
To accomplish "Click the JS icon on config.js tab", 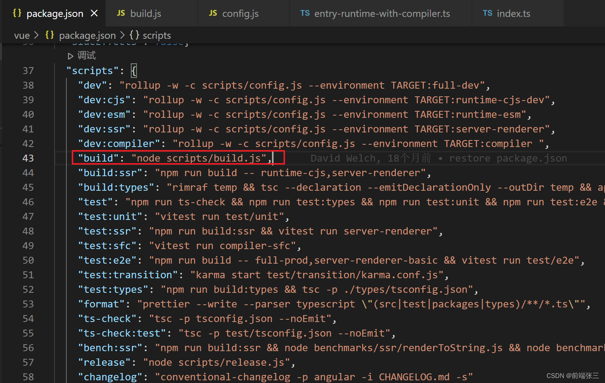I will (x=213, y=13).
